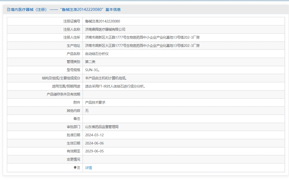This screenshot has width=289, height=181.
Task: Select approval department 山东省药品监督管理局
Action: (102, 127)
